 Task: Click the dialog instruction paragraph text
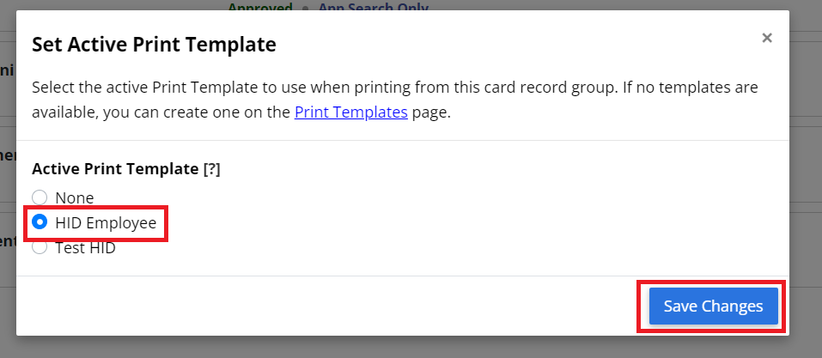(395, 100)
